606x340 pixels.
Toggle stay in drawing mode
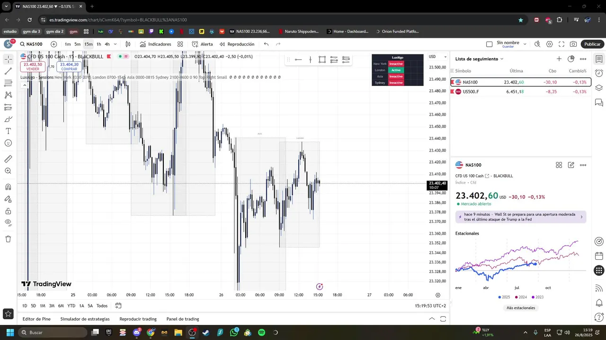tap(8, 199)
